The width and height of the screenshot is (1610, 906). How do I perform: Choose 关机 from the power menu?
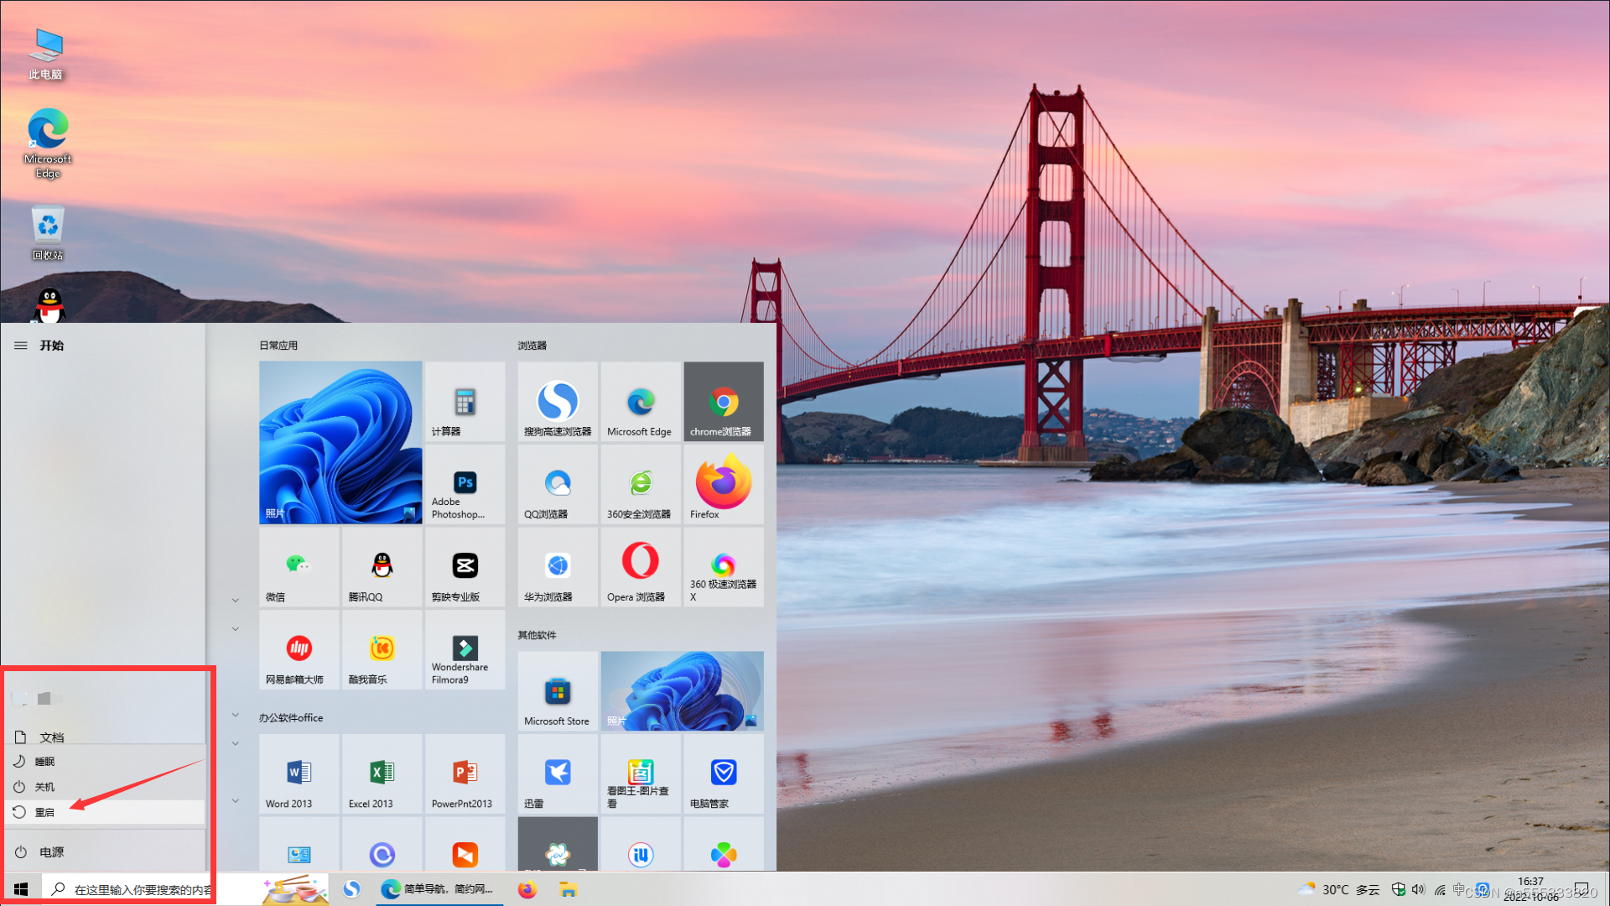(105, 787)
